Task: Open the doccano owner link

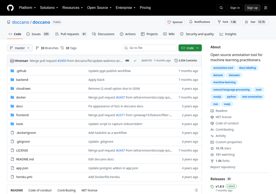Action: tap(20, 22)
